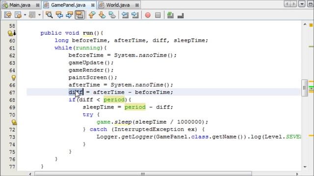Screen dimensions: 314x176
Task: Click the orange square error-stripe indicator at top
Action: point(311,25)
